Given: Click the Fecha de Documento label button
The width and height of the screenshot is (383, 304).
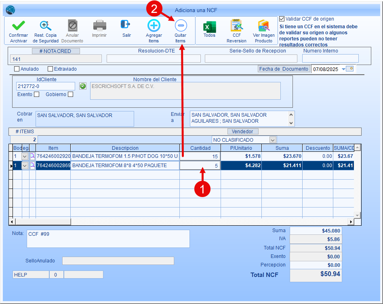Looking at the screenshot, I should (x=284, y=69).
